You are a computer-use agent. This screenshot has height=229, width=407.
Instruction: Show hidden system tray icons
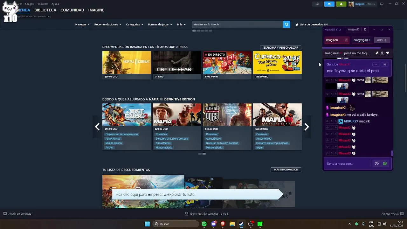point(349,224)
